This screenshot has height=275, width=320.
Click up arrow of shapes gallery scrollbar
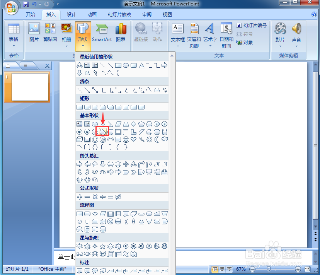(x=172, y=56)
